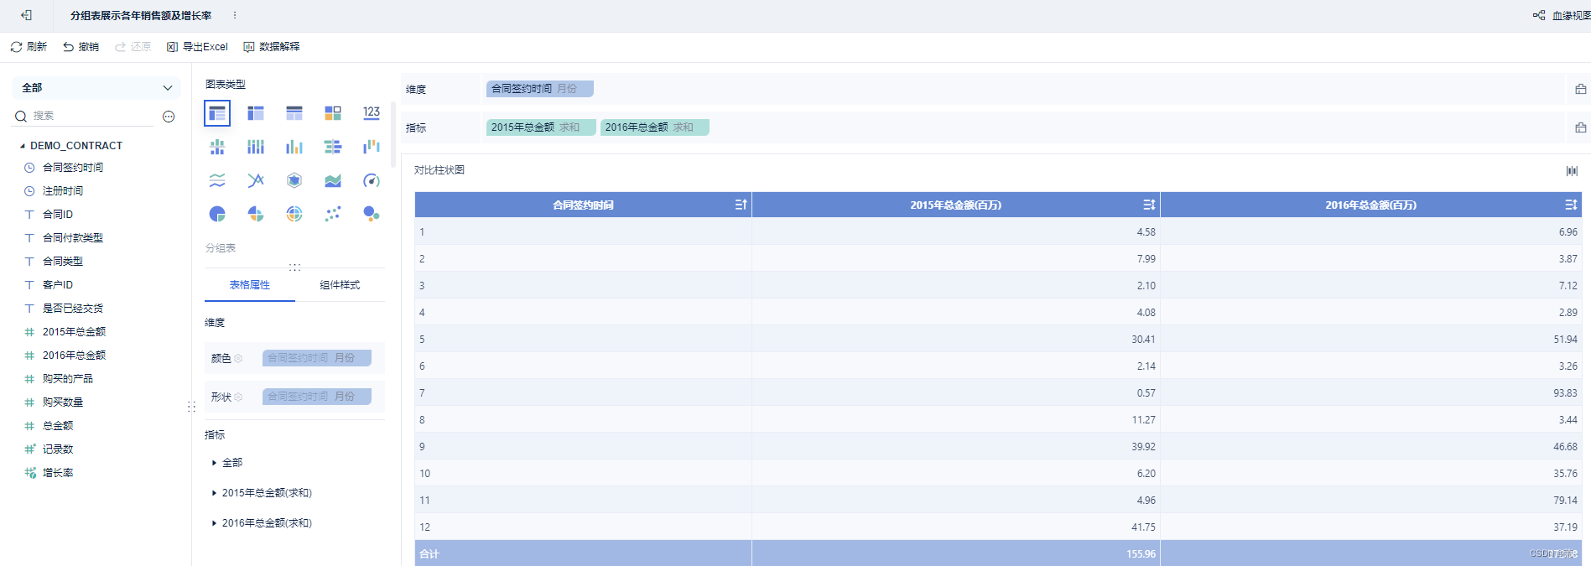Viewport: 1591px width, 566px height.
Task: Open the 形状 property field pill
Action: (x=317, y=397)
